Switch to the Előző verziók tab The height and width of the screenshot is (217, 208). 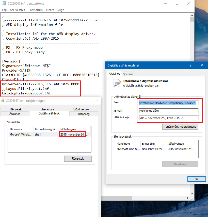[81, 109]
